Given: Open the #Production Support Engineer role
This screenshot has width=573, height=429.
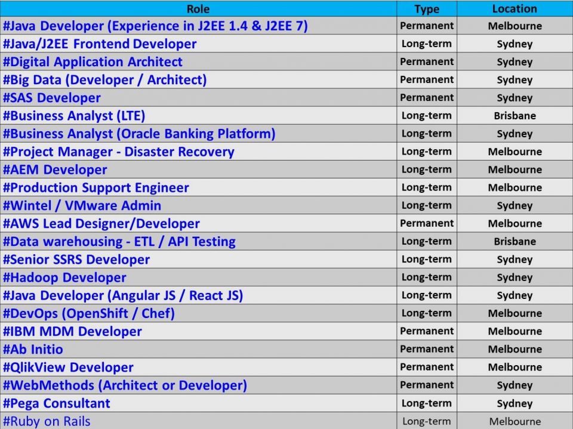Looking at the screenshot, I should click(x=96, y=187).
